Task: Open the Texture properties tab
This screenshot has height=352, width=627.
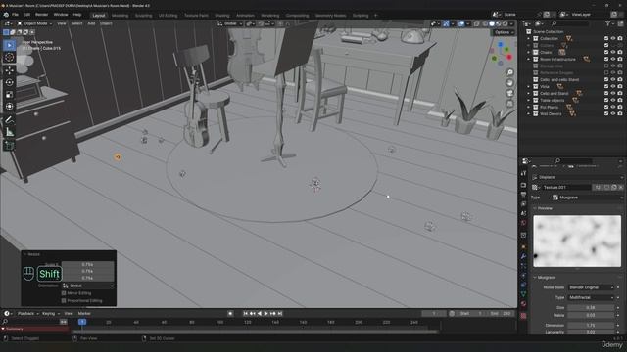Action: 523,316
